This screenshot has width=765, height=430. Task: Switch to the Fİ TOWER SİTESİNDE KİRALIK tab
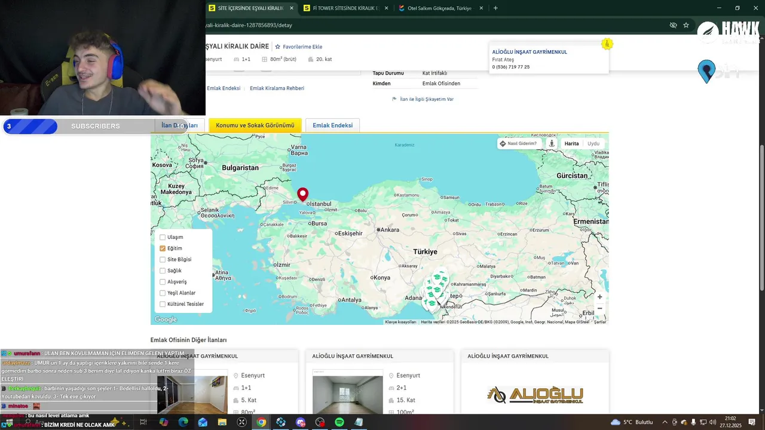[x=345, y=8]
